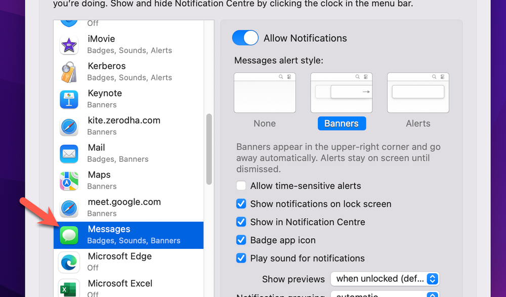Choose the None alert style
Viewport: 506px width, 297px height.
tap(265, 93)
